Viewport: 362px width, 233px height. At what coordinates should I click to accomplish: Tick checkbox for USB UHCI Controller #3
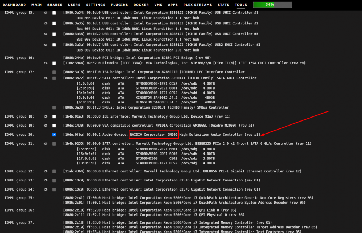click(54, 34)
